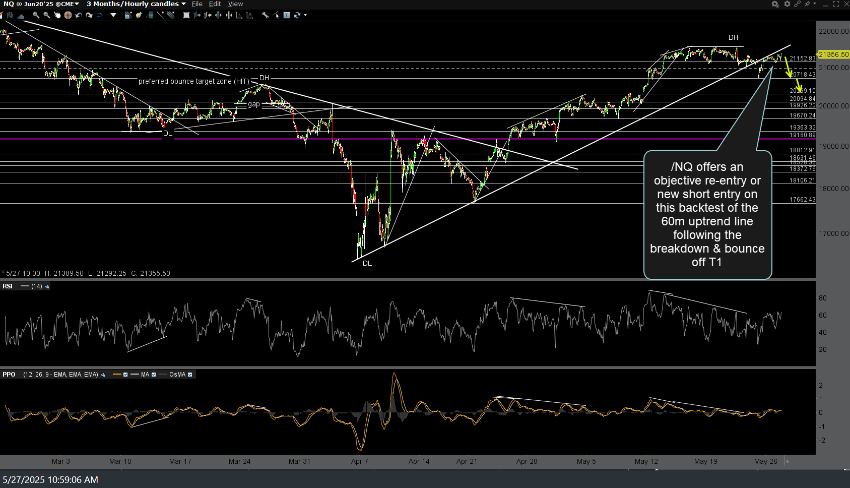This screenshot has height=488, width=850.
Task: Select the hand pan tool
Action: (57, 15)
